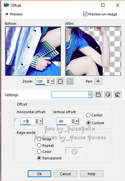Decrease Vertical offset with down arrow
The height and width of the screenshot is (181, 125).
pyautogui.click(x=73, y=123)
